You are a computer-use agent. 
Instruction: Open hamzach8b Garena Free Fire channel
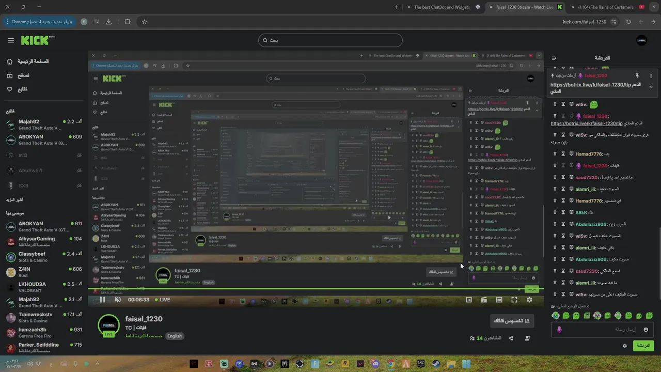click(x=44, y=332)
